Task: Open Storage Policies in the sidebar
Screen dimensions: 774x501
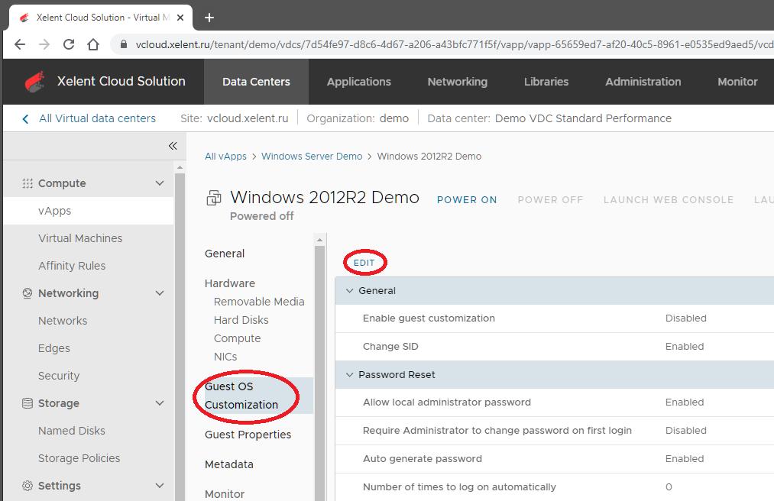Action: [x=79, y=458]
